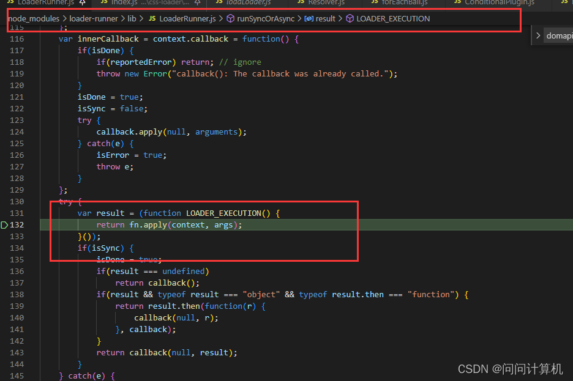Click "context.callback" on line 116
This screenshot has height=381, width=573.
[x=190, y=39]
